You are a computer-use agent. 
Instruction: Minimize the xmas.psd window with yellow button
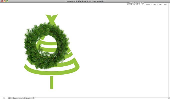click(5, 1)
